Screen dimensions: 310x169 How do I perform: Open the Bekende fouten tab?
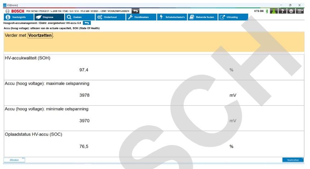(203, 17)
